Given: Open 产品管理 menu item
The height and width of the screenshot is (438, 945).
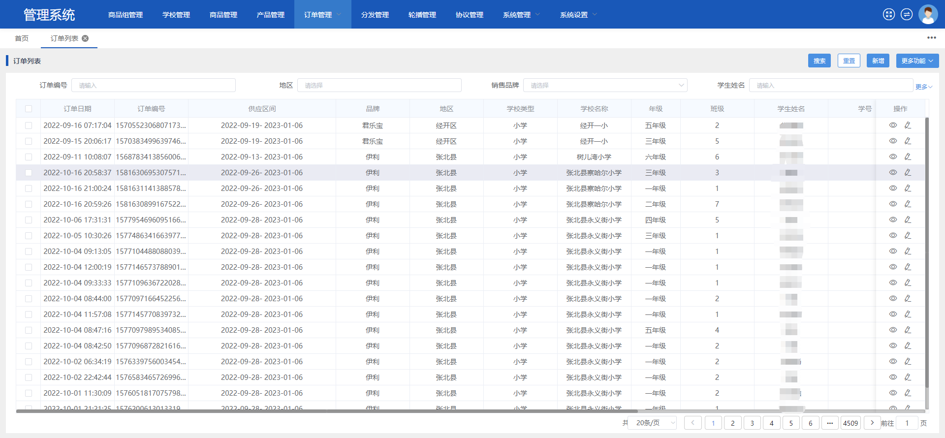Looking at the screenshot, I should click(271, 15).
